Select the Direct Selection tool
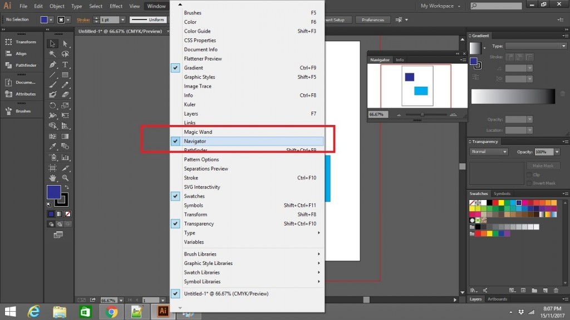The height and width of the screenshot is (320, 570). (65, 43)
